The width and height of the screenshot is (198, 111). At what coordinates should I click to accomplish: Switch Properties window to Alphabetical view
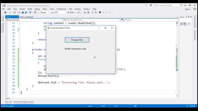tap(185, 24)
